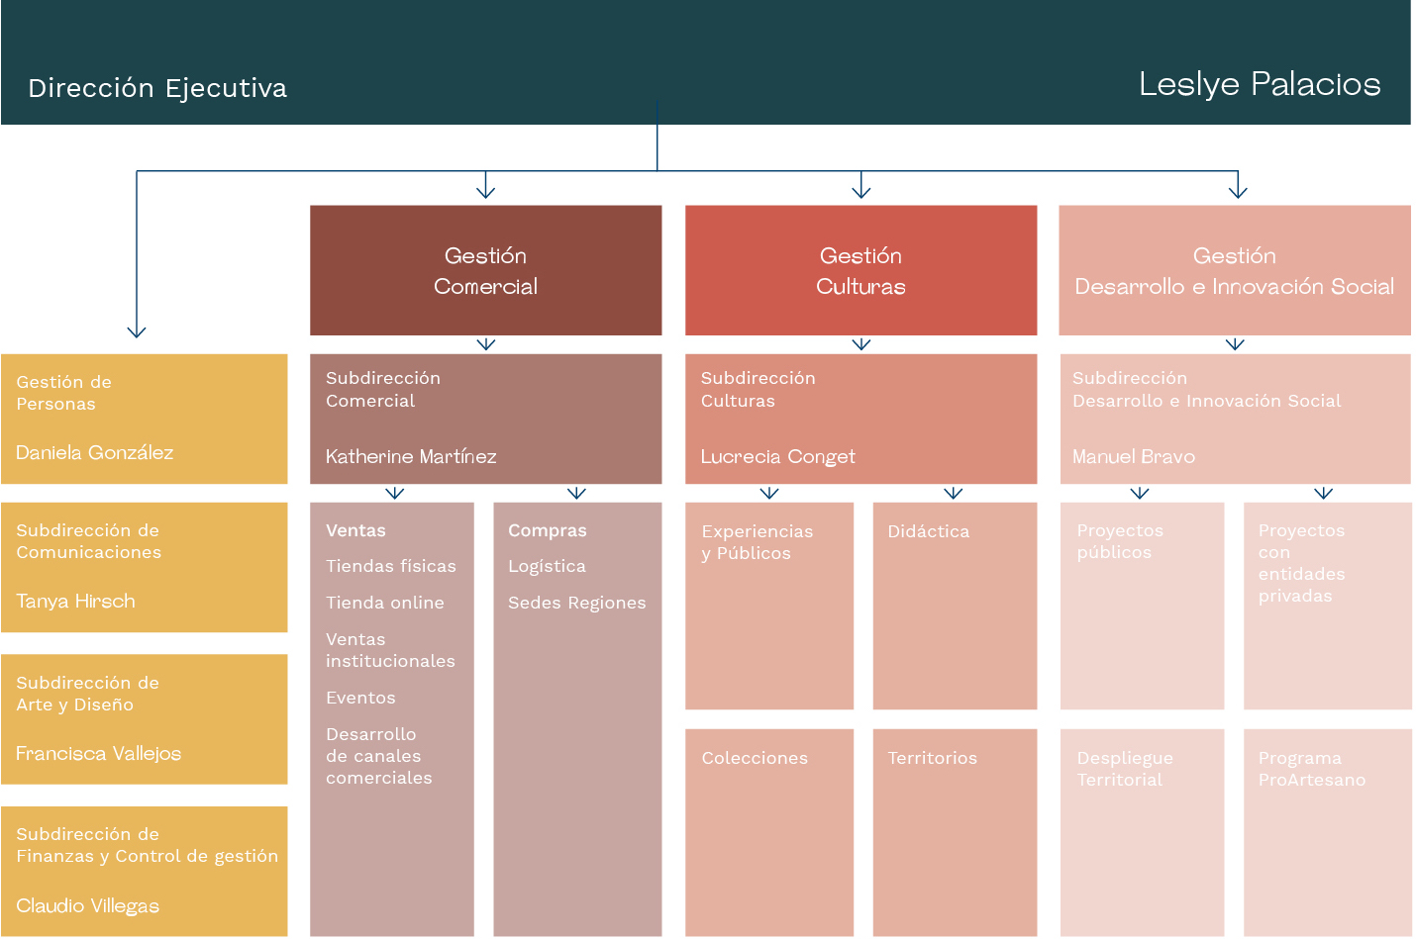
Task: Click the arrow above Proyectos públicos box
Action: pos(1140,493)
